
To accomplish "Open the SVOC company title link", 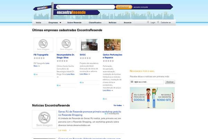I will tap(83, 55).
